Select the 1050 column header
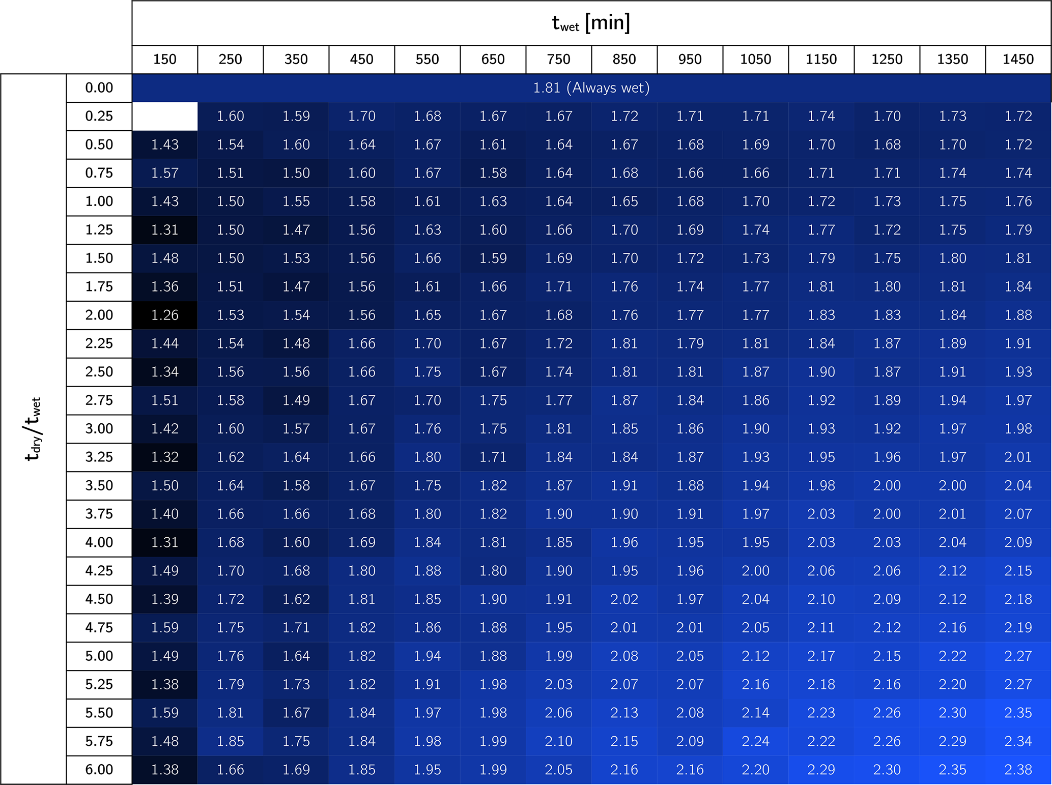The image size is (1052, 785). [x=755, y=60]
